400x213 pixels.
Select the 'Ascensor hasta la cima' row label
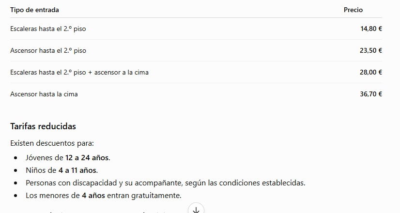[44, 94]
